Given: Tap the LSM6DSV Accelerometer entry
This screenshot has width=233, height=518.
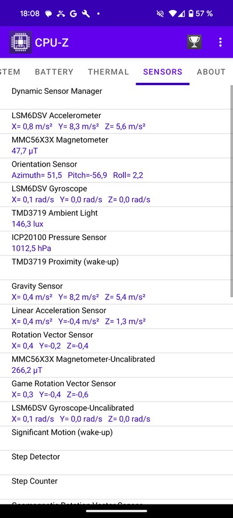Looking at the screenshot, I should (115, 122).
